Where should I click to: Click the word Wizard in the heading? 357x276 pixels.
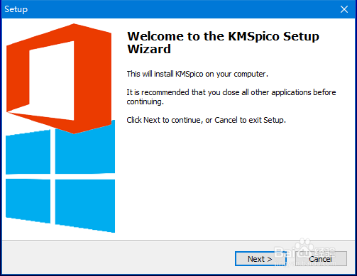tap(149, 49)
